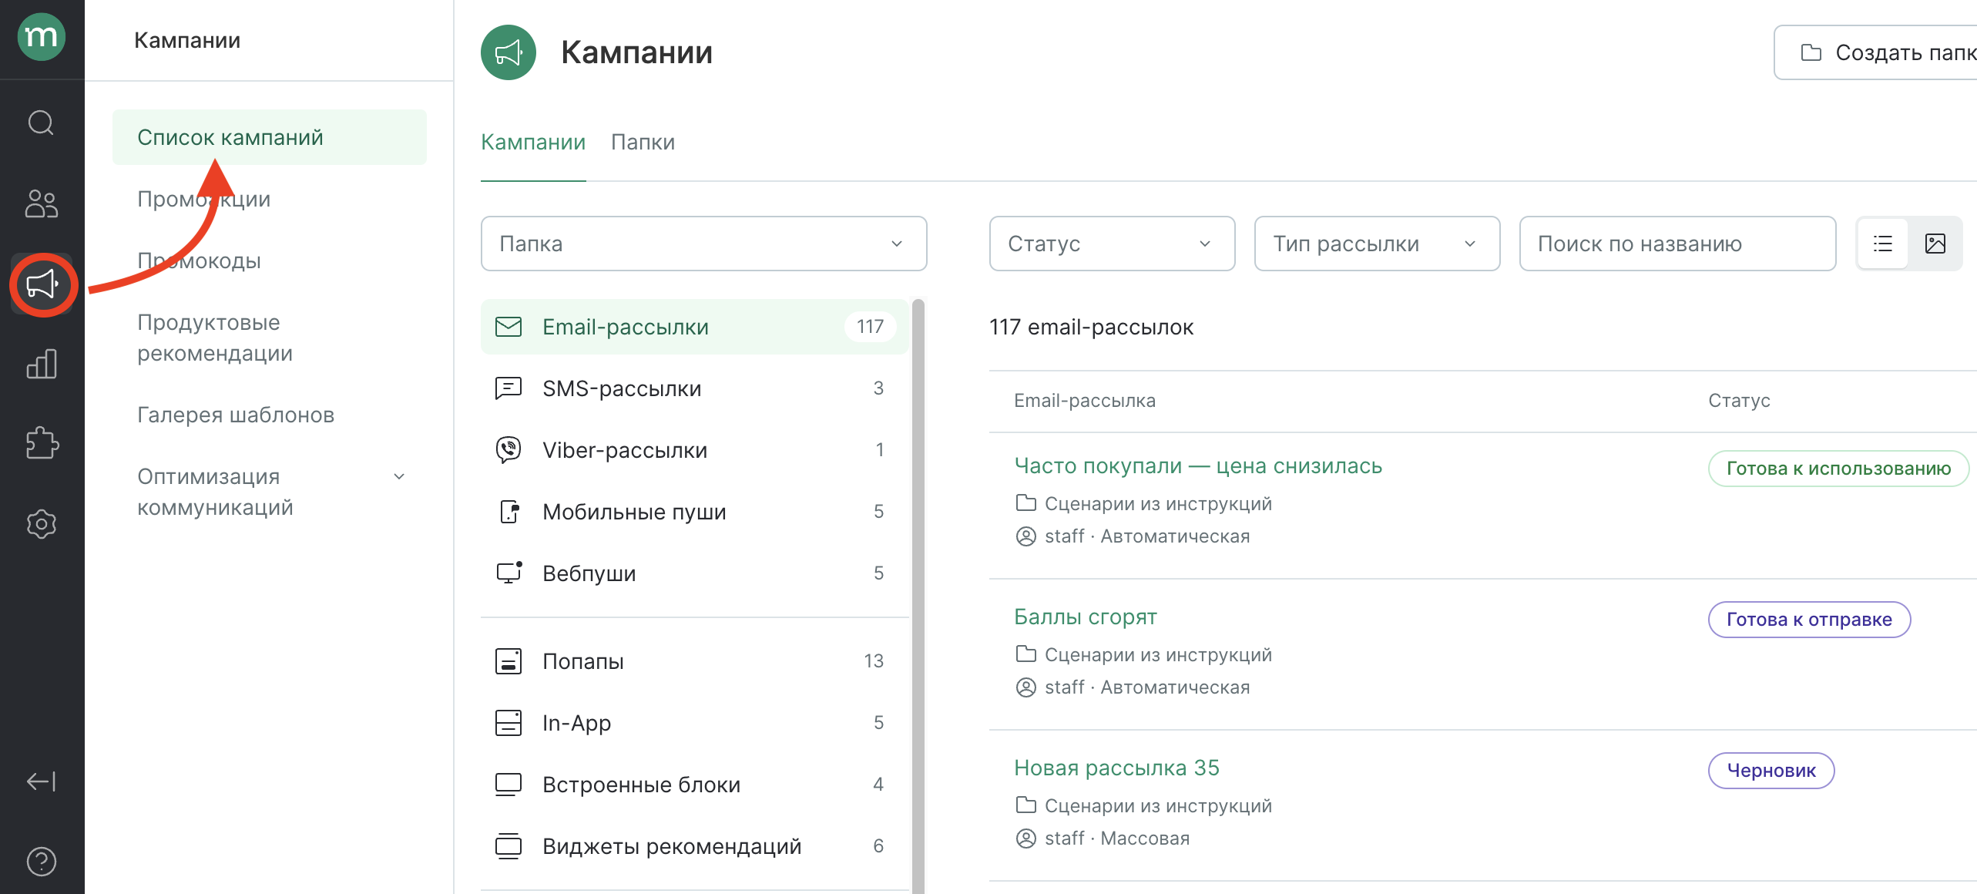Click the Email-рассылка column header
The width and height of the screenshot is (1977, 894).
click(1085, 401)
